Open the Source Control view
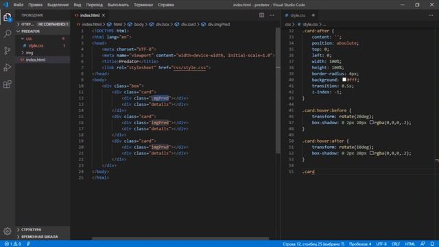This screenshot has height=247, width=439. coord(8,51)
